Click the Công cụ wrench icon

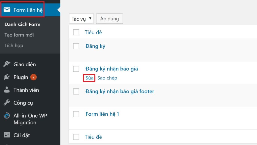click(7, 103)
